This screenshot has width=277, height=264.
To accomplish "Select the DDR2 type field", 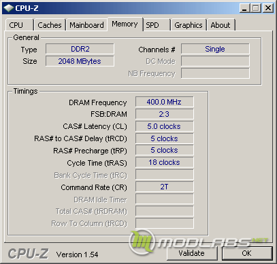I will 80,49.
